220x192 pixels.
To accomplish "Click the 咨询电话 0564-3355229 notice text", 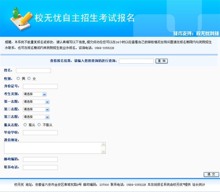I will click(x=96, y=48).
